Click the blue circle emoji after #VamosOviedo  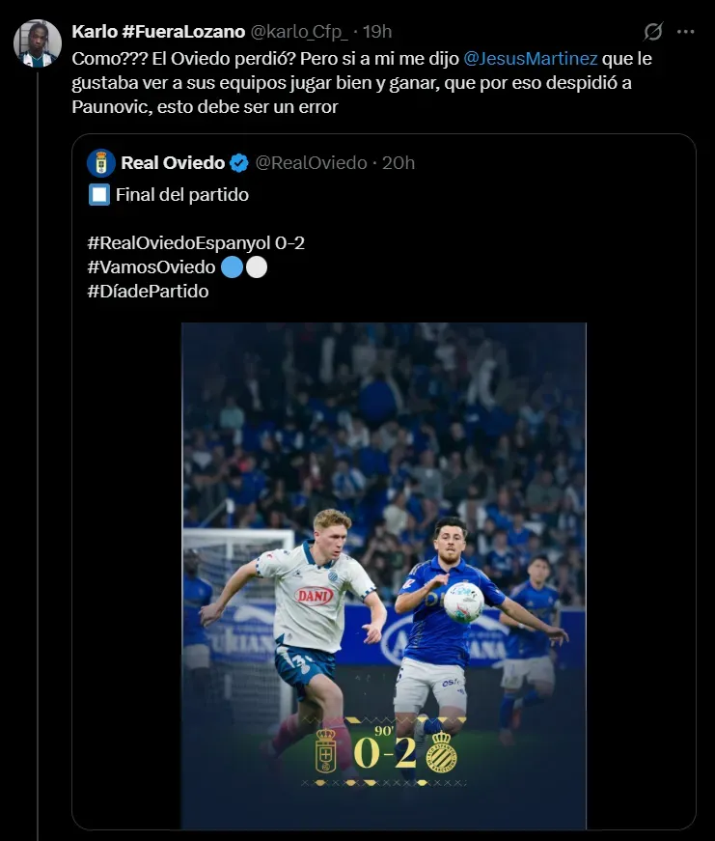pyautogui.click(x=233, y=267)
